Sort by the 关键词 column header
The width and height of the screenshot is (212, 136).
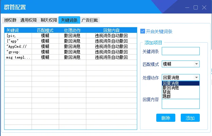point(18,30)
